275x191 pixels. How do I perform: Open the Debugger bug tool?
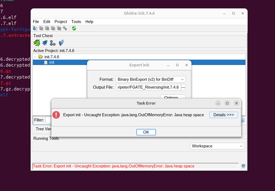[45, 43]
